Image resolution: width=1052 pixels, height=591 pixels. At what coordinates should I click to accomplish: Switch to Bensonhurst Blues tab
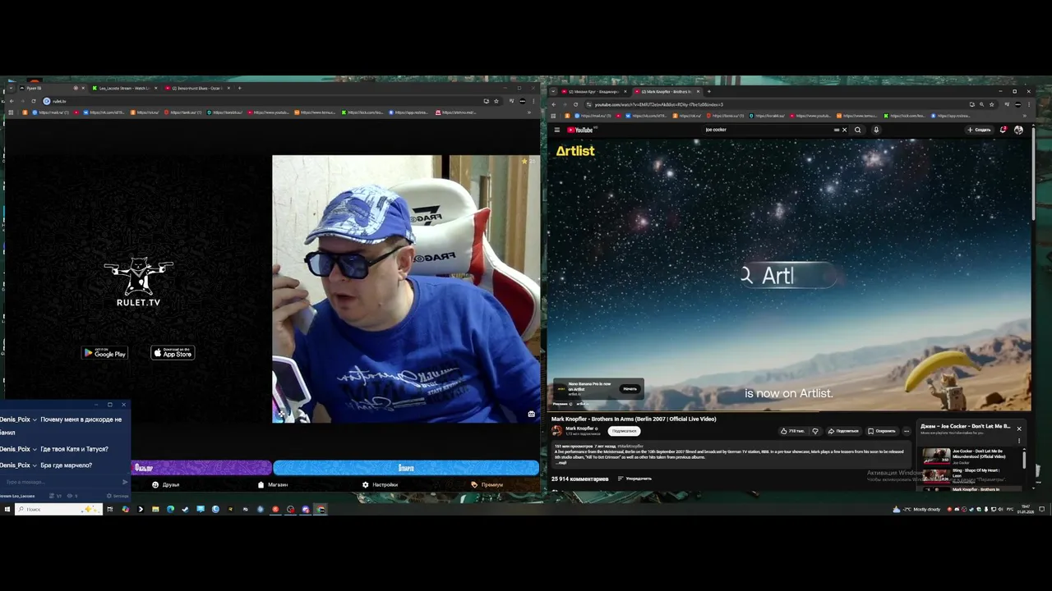click(197, 88)
